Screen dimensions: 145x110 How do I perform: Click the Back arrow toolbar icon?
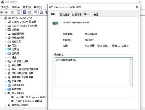(x=2, y=12)
